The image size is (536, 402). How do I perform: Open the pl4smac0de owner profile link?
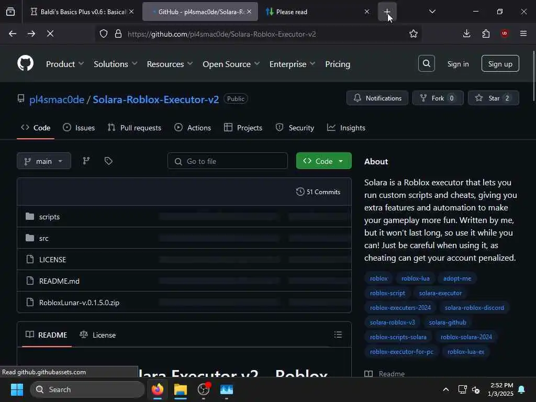click(x=57, y=99)
